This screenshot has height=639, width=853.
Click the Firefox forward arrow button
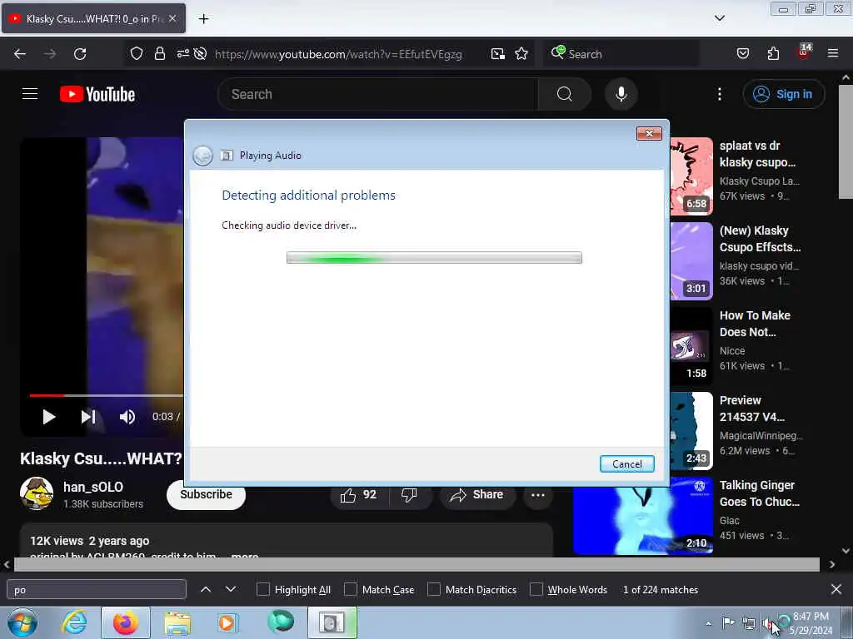tap(49, 54)
